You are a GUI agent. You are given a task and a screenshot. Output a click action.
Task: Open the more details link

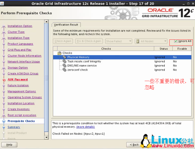(86, 127)
